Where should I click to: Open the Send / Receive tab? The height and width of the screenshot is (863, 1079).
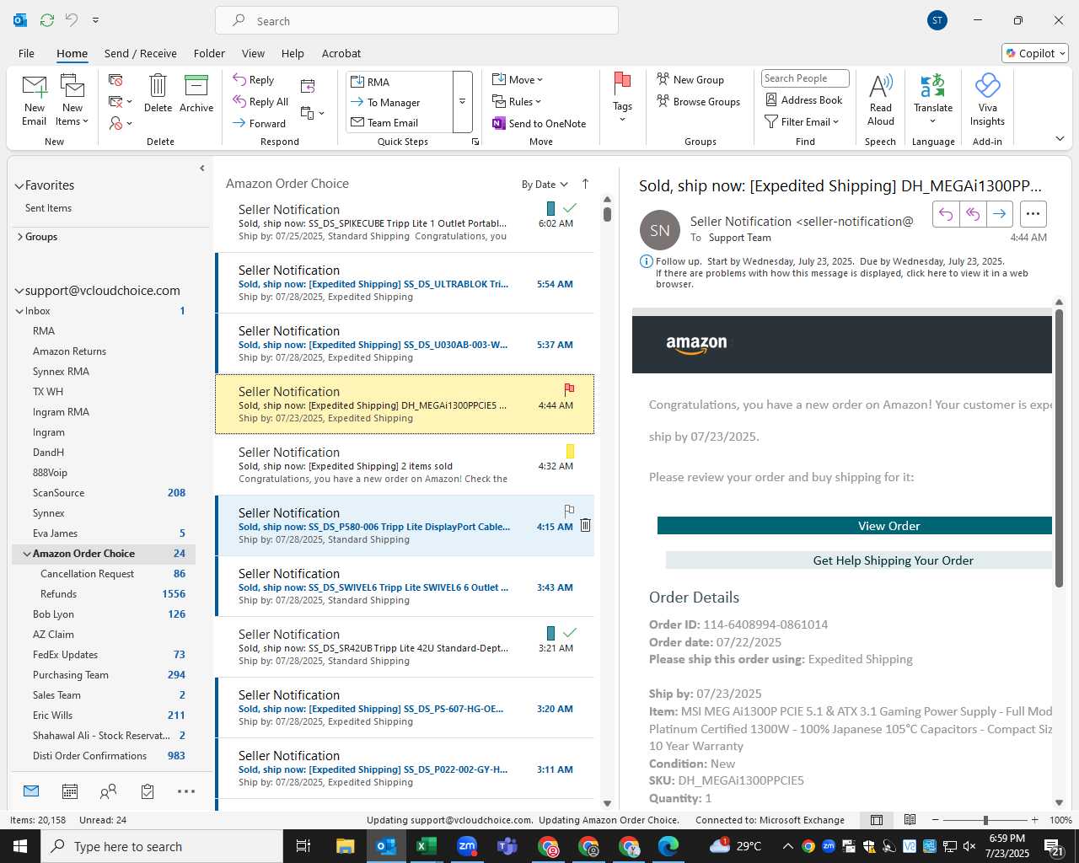[x=141, y=53]
